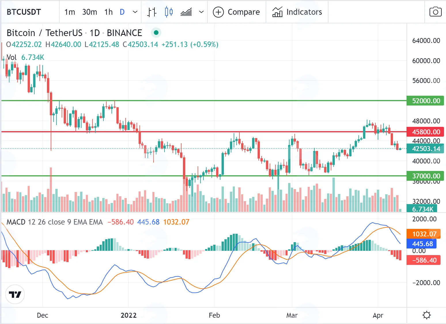The image size is (446, 324).
Task: Open the Compare symbols button
Action: [237, 12]
